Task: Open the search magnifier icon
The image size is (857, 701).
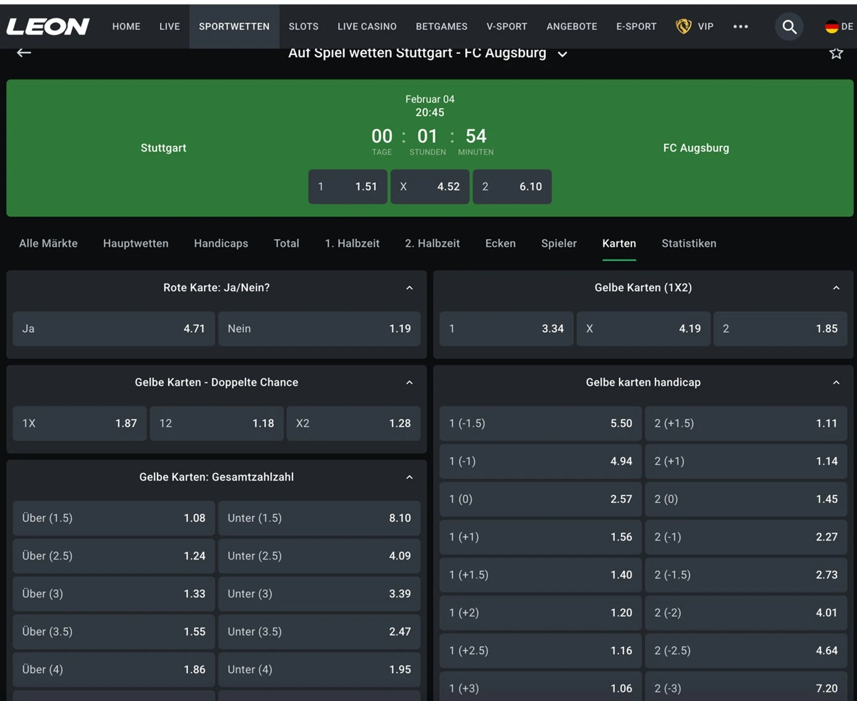Action: pyautogui.click(x=789, y=27)
